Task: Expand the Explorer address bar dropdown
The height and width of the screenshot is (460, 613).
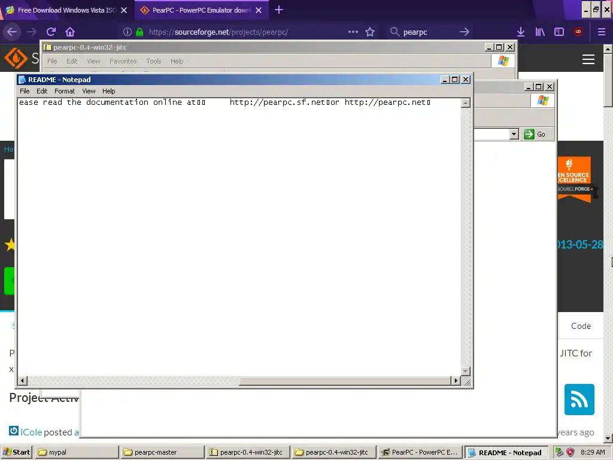Action: point(514,134)
